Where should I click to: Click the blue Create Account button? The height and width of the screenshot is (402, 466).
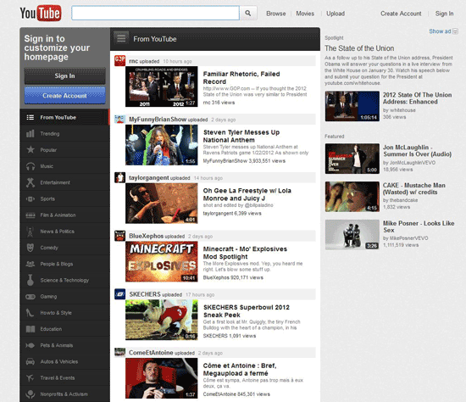tap(64, 96)
